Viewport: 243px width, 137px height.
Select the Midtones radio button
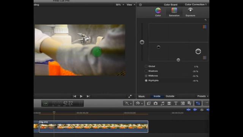coord(146,76)
